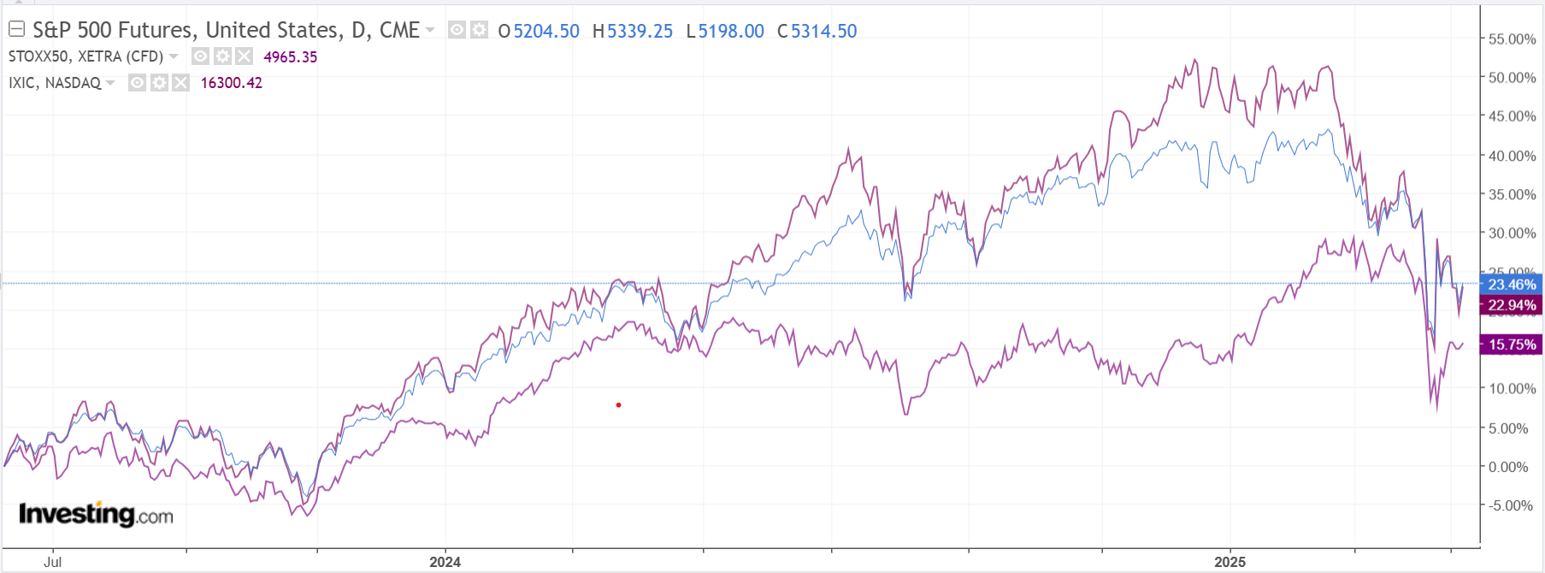Toggle visibility of the S&P 500 Futures series

(457, 30)
